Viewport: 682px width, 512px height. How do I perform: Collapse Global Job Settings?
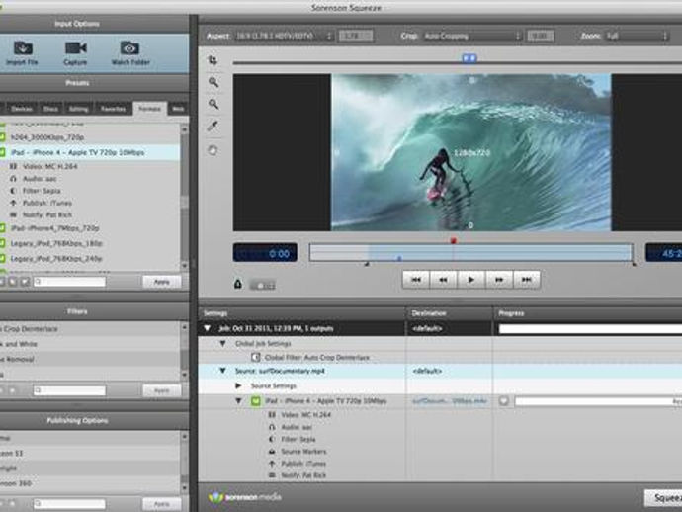click(x=222, y=344)
